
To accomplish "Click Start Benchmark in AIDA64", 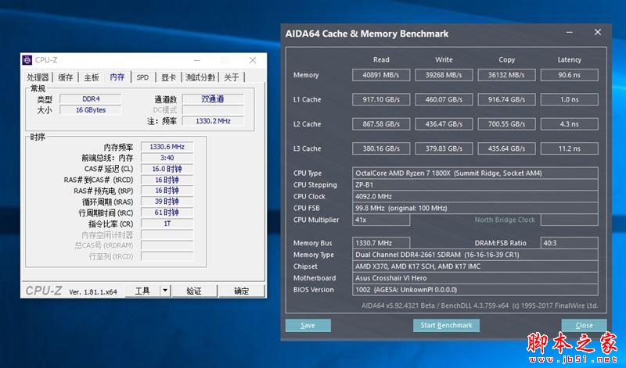I will (x=446, y=325).
